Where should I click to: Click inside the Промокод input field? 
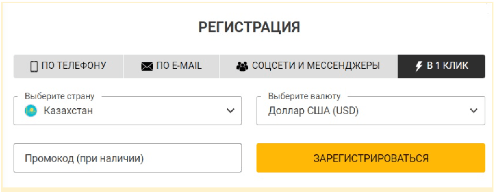(x=127, y=158)
